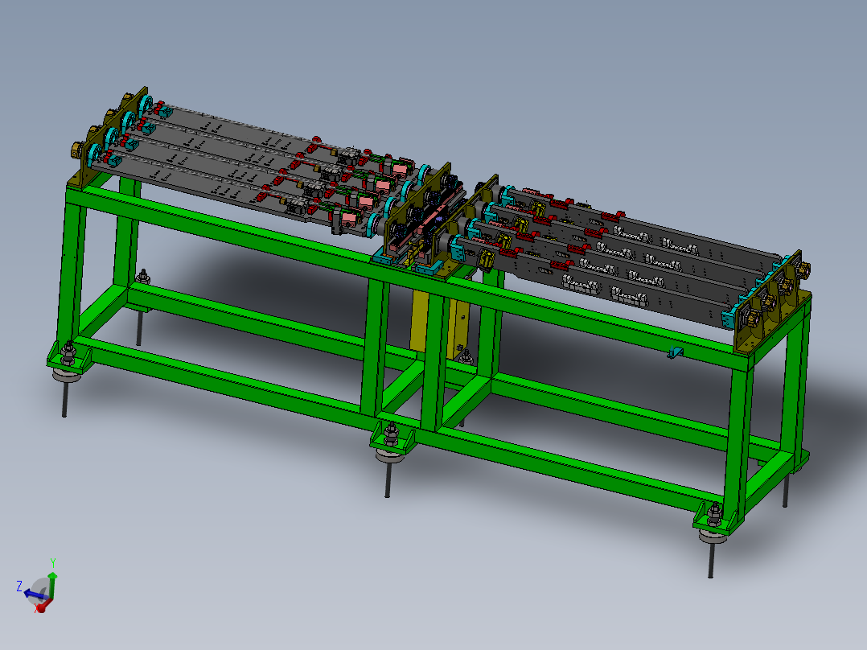Click the green Y axis arrow of the orientation triad
867x650 pixels.
tap(52, 584)
